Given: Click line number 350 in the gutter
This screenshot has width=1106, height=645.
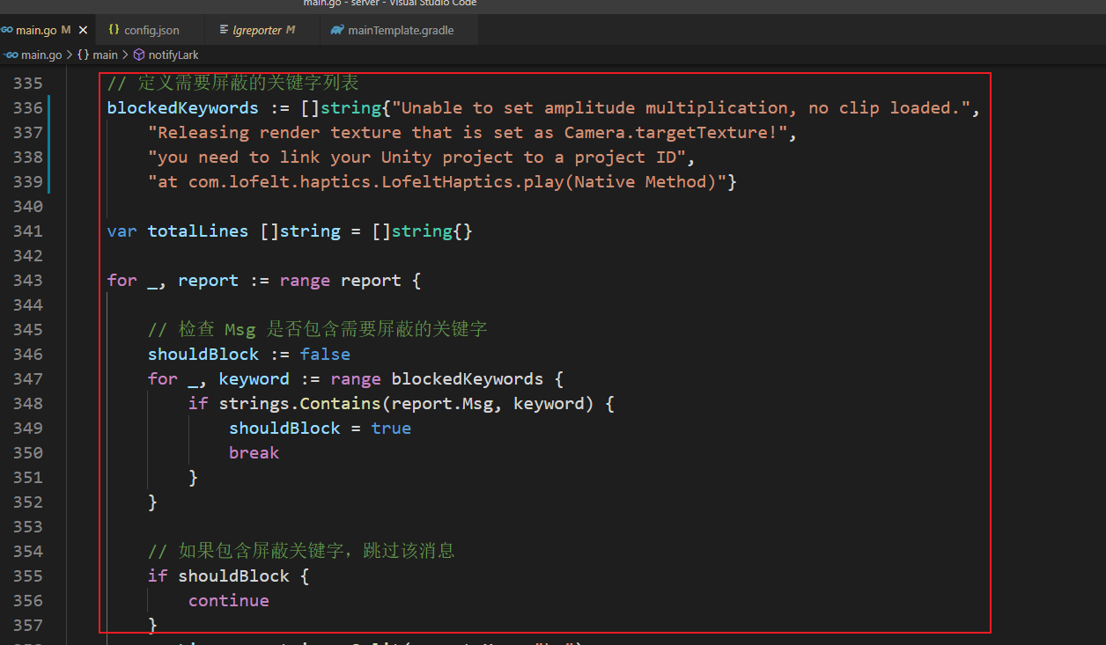Looking at the screenshot, I should (x=28, y=453).
